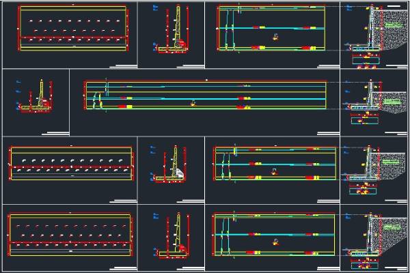Click the long wide elevation in second row
The width and height of the screenshot is (410, 273).
[205, 96]
